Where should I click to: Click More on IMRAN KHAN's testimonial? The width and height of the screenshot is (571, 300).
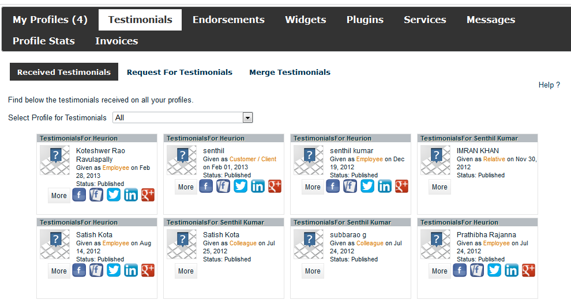pos(439,187)
